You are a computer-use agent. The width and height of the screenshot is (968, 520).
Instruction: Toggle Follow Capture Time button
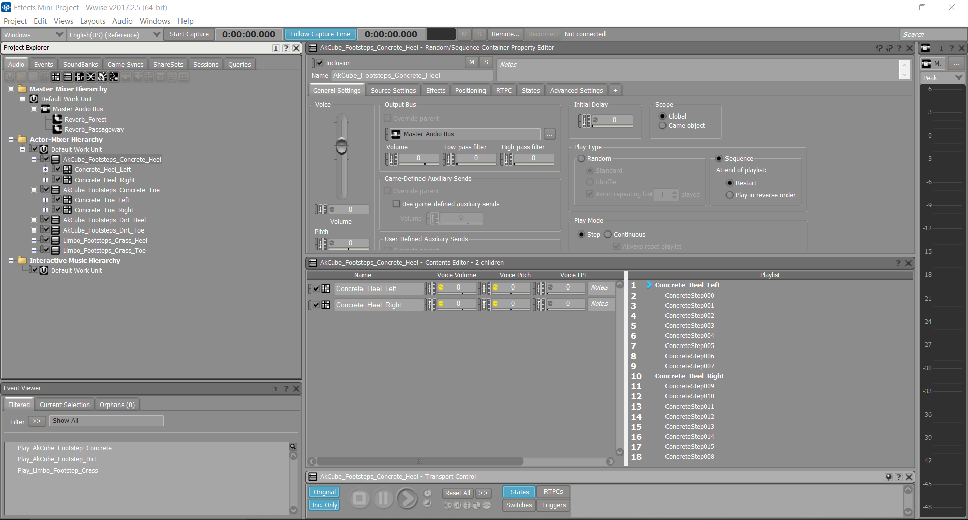click(320, 34)
